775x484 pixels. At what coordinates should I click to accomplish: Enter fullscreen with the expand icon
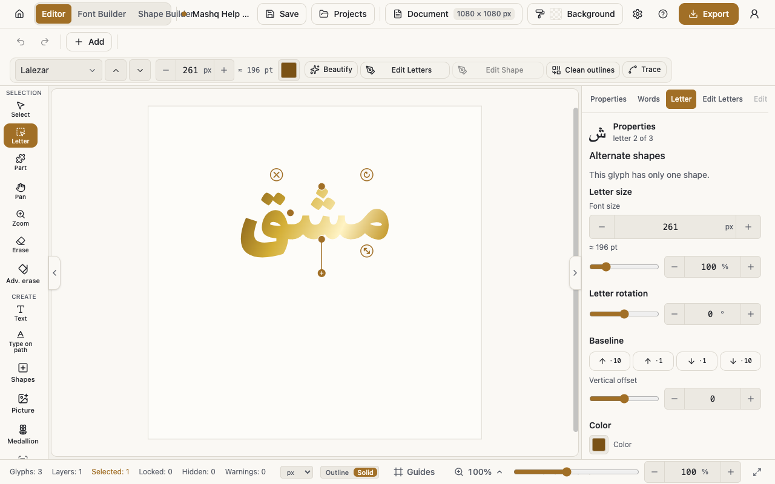click(x=757, y=472)
